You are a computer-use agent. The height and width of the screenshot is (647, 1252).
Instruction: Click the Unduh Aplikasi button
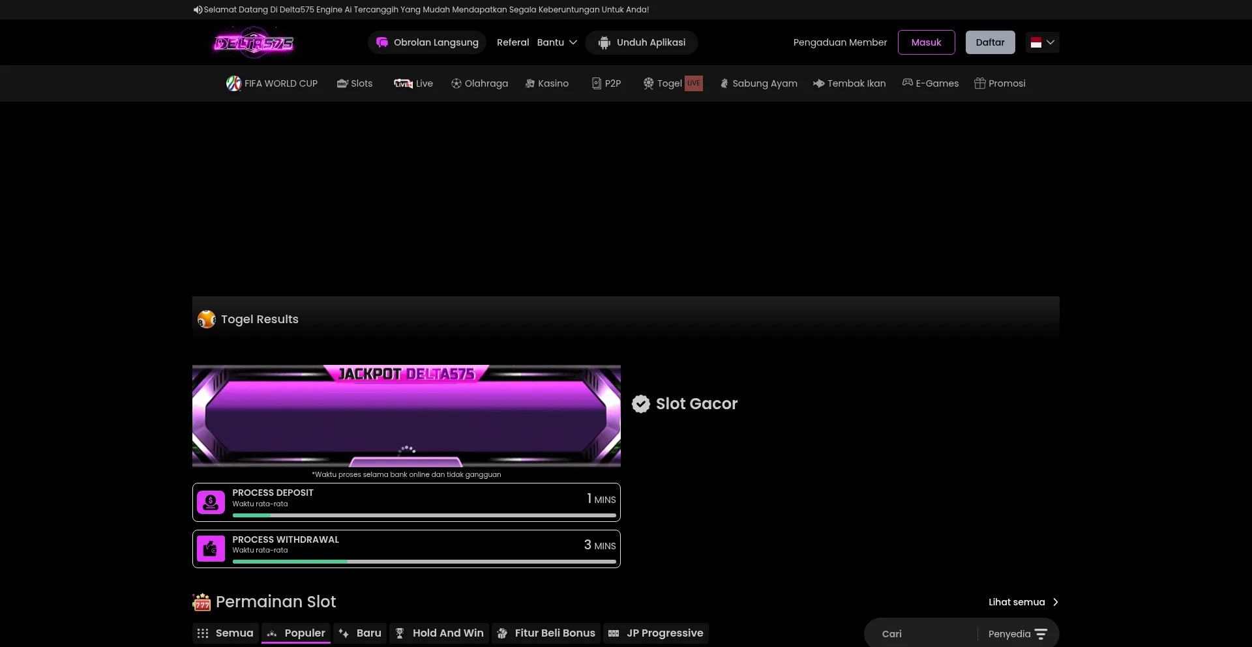click(642, 42)
